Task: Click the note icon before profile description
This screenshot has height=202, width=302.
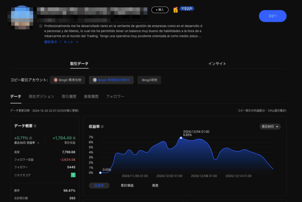Action: tap(41, 26)
